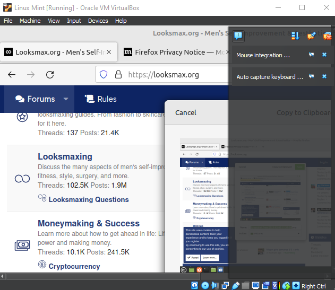Image resolution: width=335 pixels, height=290 pixels.
Task: Click the recording status icon
Action: click(266, 286)
